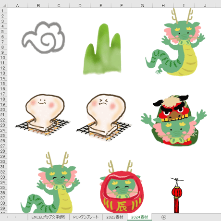Open the EXCELポップ文字飾り sheet tab
This screenshot has height=221, width=221.
click(x=49, y=217)
